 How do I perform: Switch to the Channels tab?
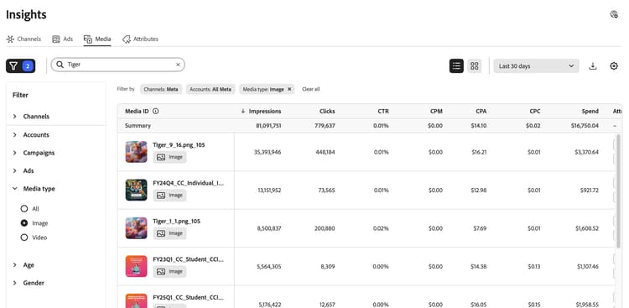23,39
